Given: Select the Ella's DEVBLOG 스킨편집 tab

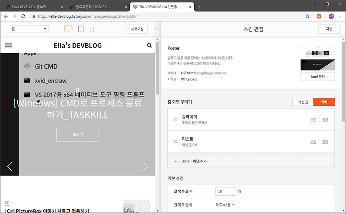Looking at the screenshot, I should [162, 7].
